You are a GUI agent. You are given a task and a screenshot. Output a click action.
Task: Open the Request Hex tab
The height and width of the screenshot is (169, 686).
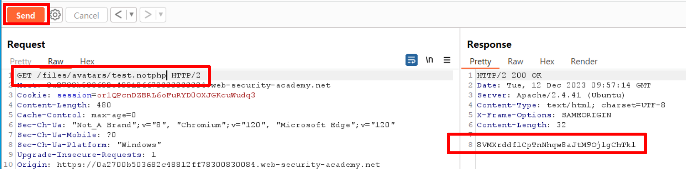coord(87,61)
